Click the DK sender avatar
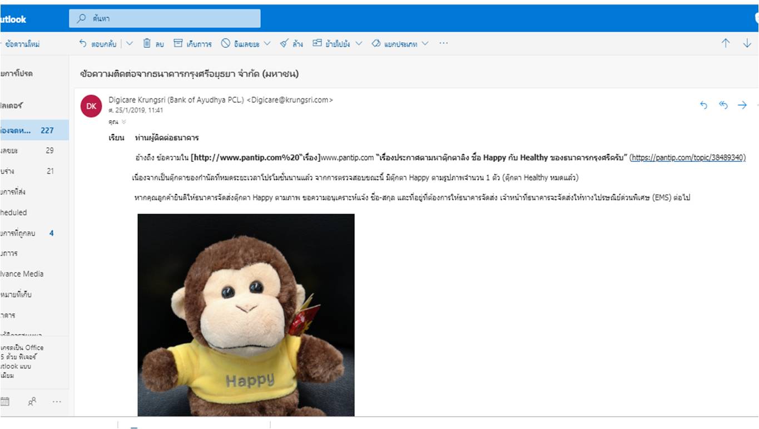 click(x=91, y=106)
